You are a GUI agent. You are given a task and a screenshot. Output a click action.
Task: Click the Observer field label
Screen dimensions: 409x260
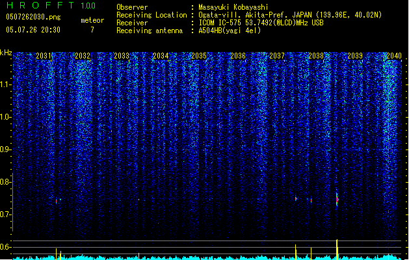tap(132, 7)
